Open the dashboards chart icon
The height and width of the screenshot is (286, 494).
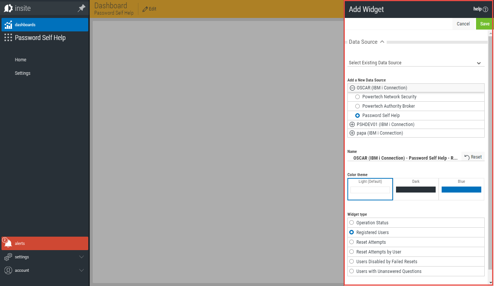(8, 25)
